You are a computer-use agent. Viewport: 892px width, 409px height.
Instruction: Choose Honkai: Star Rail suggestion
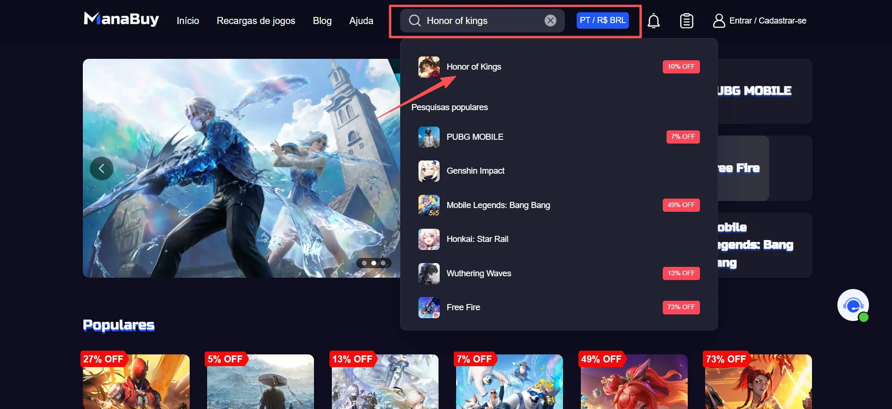tap(559, 239)
